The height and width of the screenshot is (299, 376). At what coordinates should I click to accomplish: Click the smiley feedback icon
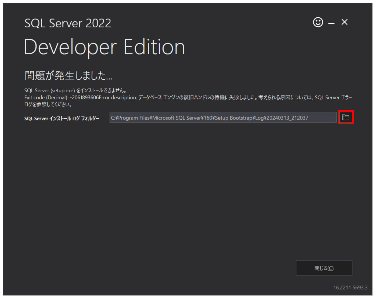tap(318, 22)
